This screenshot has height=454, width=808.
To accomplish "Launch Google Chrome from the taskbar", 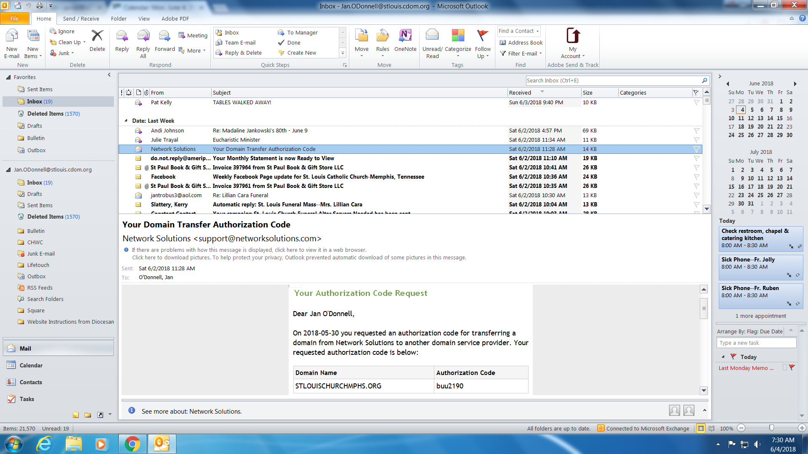I will click(132, 444).
